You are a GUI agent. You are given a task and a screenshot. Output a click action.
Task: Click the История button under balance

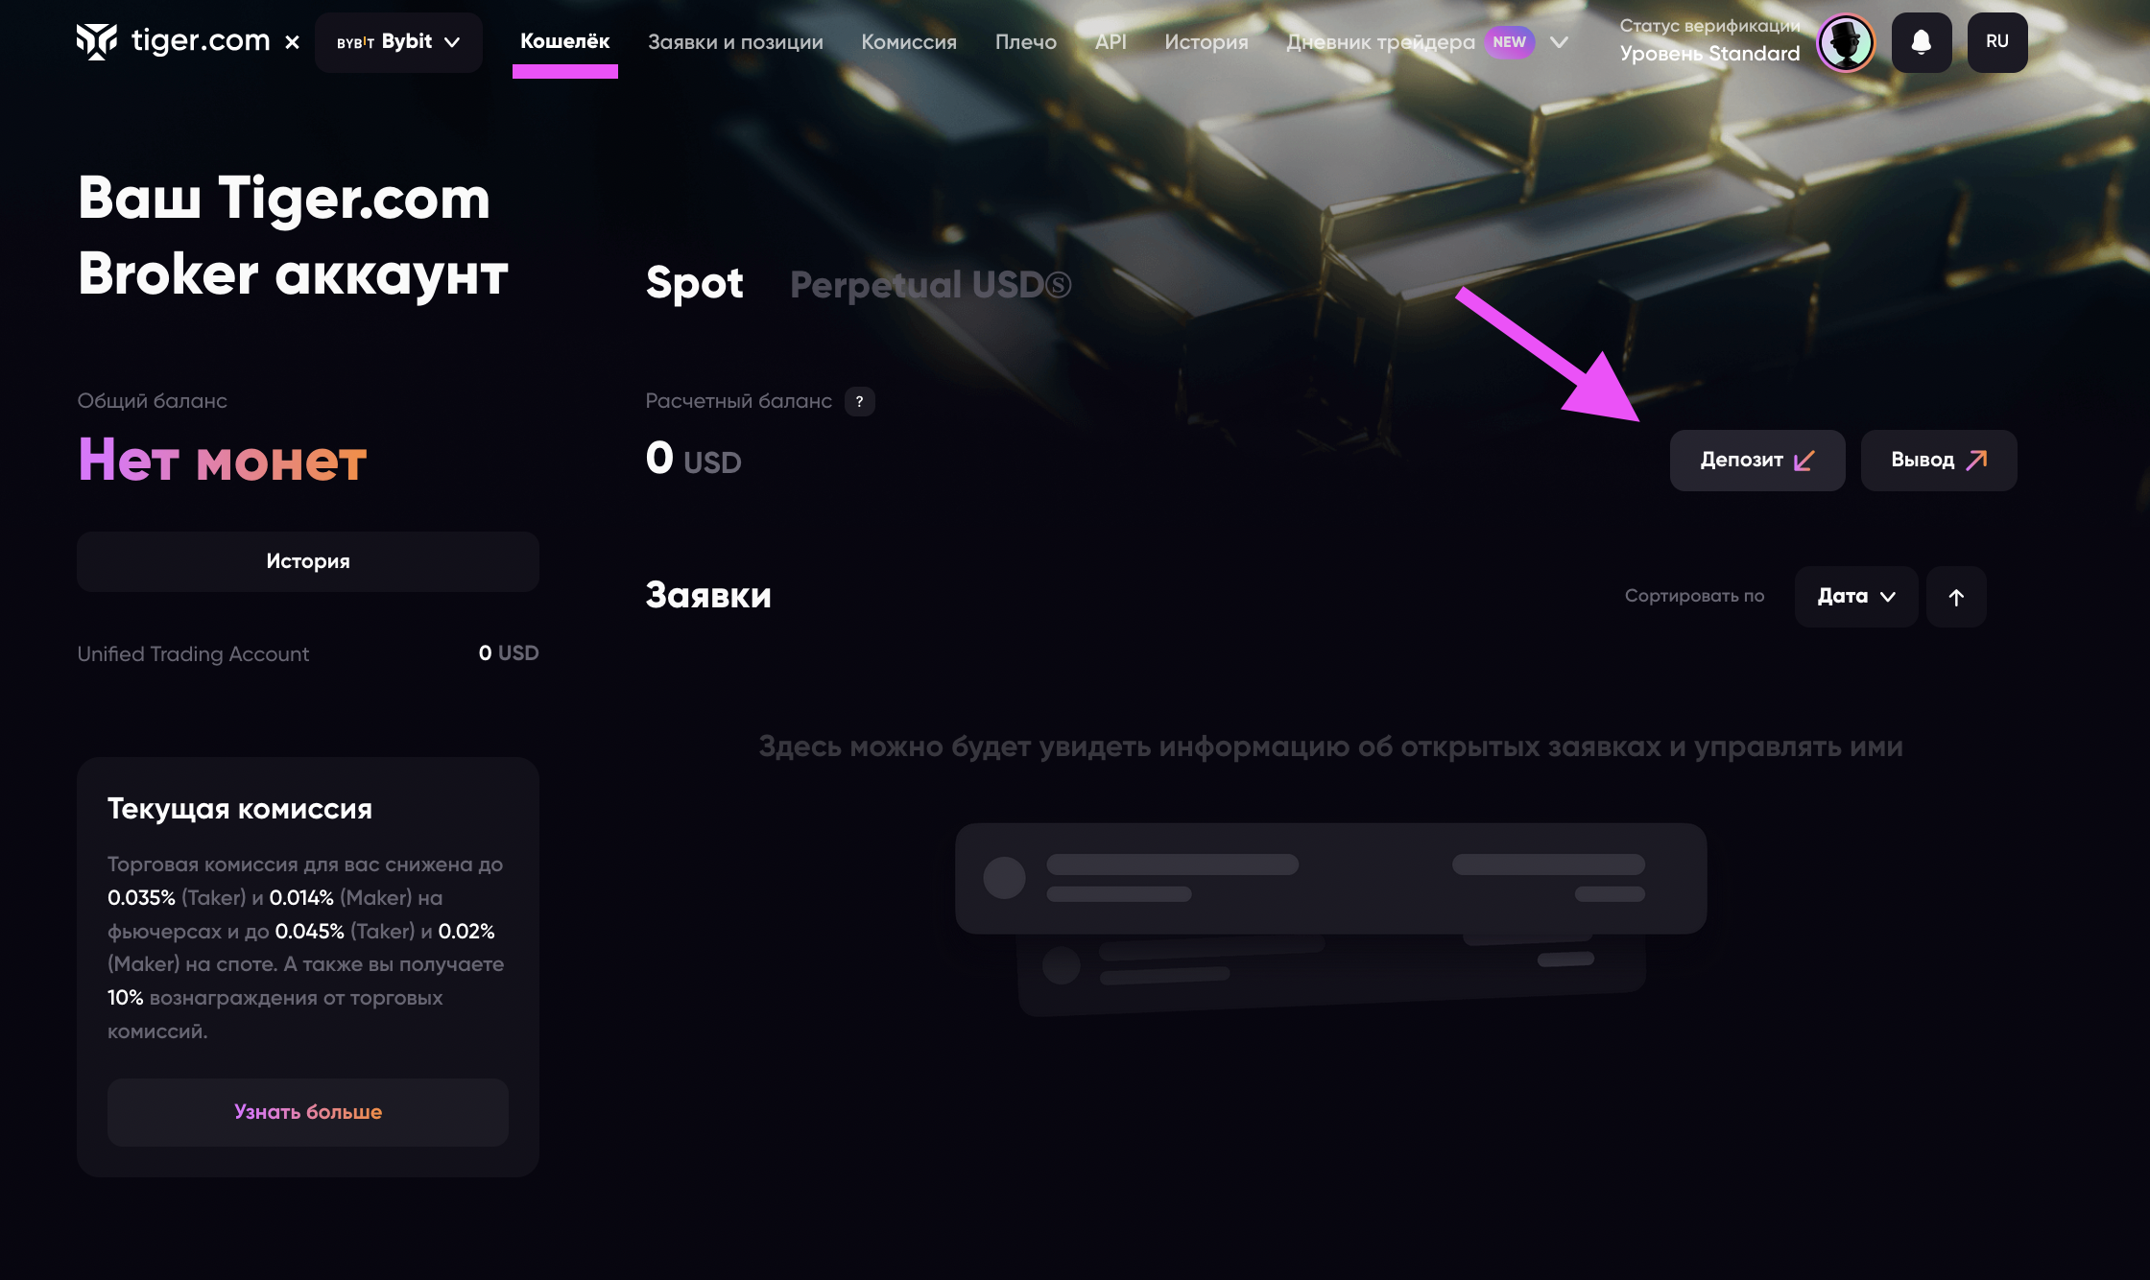(307, 561)
